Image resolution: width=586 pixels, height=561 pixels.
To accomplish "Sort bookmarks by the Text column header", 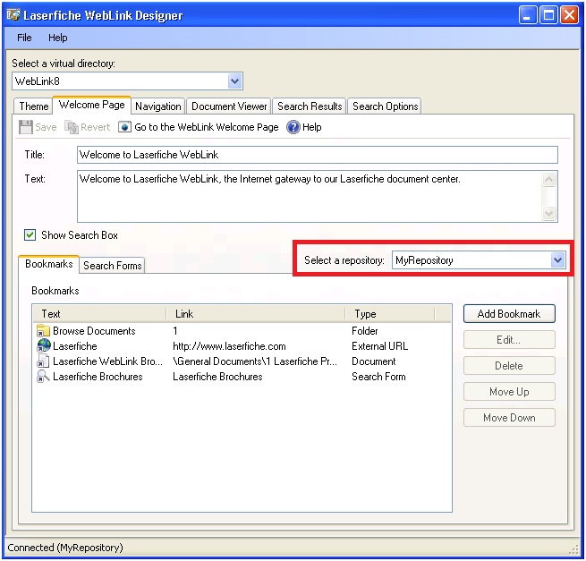I will coord(99,314).
